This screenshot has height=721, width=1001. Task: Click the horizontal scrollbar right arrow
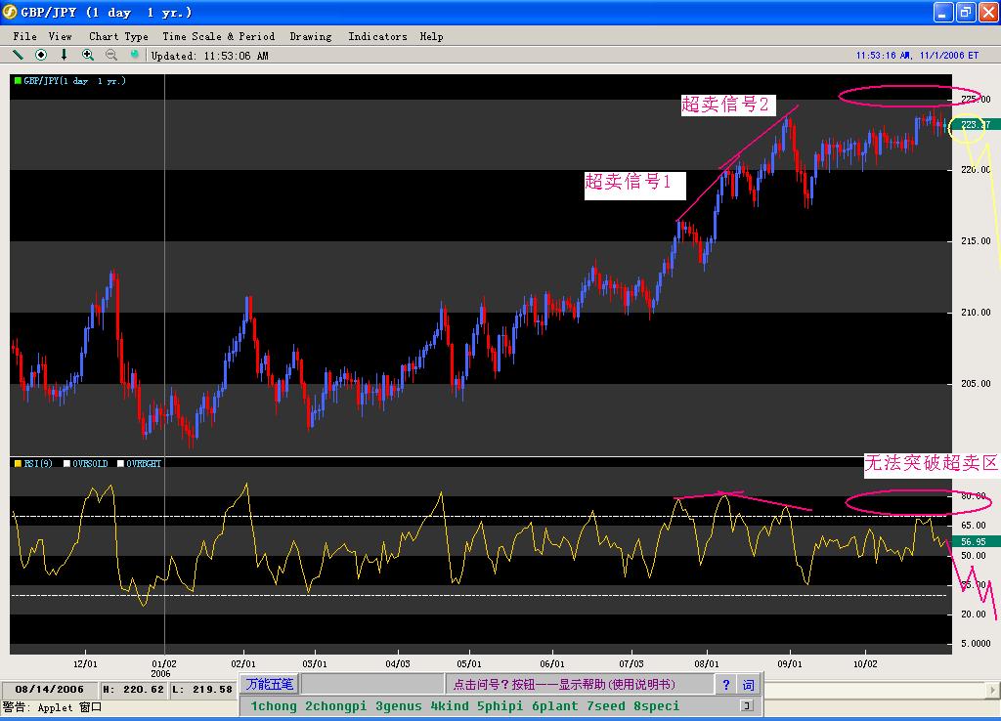point(992,689)
